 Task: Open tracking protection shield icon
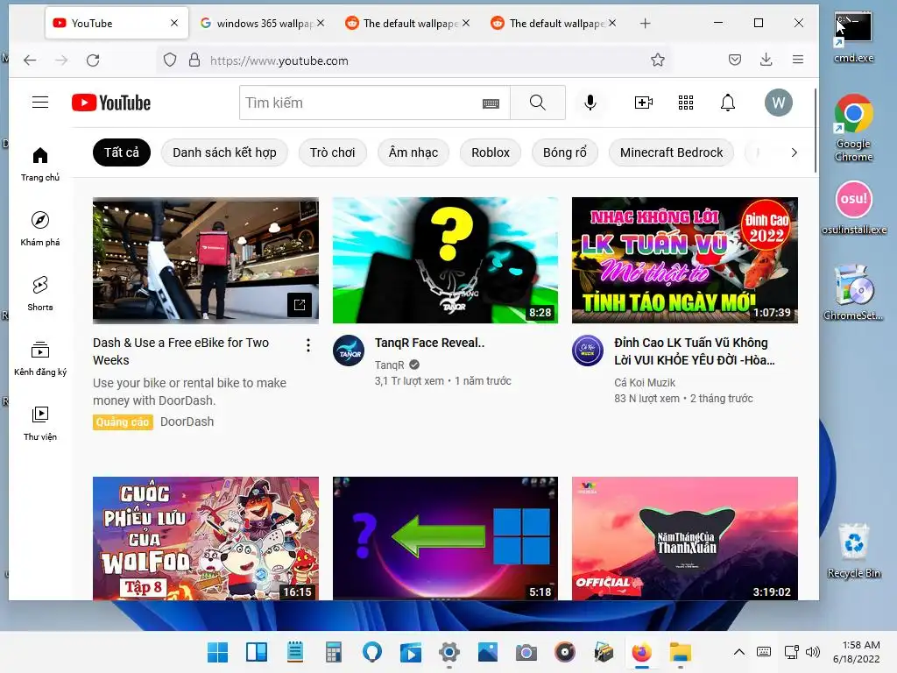coord(169,60)
